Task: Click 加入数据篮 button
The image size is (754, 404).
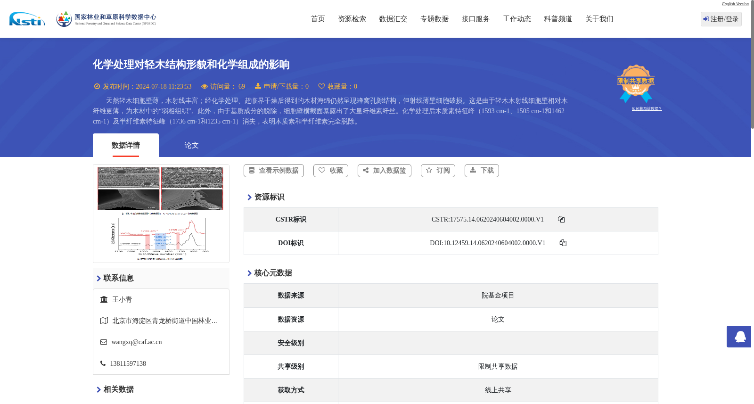Action: point(385,171)
